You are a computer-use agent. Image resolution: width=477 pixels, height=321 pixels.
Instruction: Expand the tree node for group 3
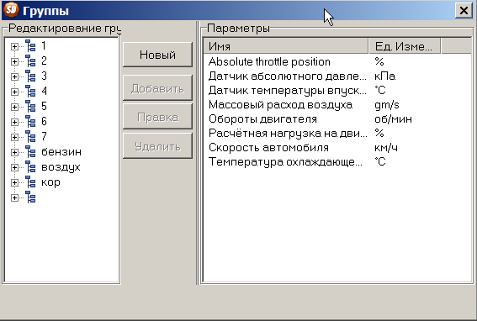(14, 77)
